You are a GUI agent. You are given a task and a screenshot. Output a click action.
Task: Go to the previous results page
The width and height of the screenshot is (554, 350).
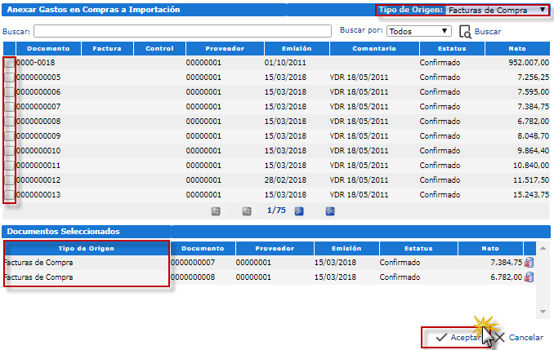[246, 210]
